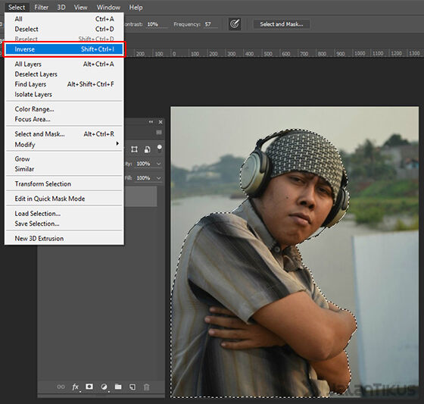
Task: Click the Fill 100% value field
Action: [145, 178]
